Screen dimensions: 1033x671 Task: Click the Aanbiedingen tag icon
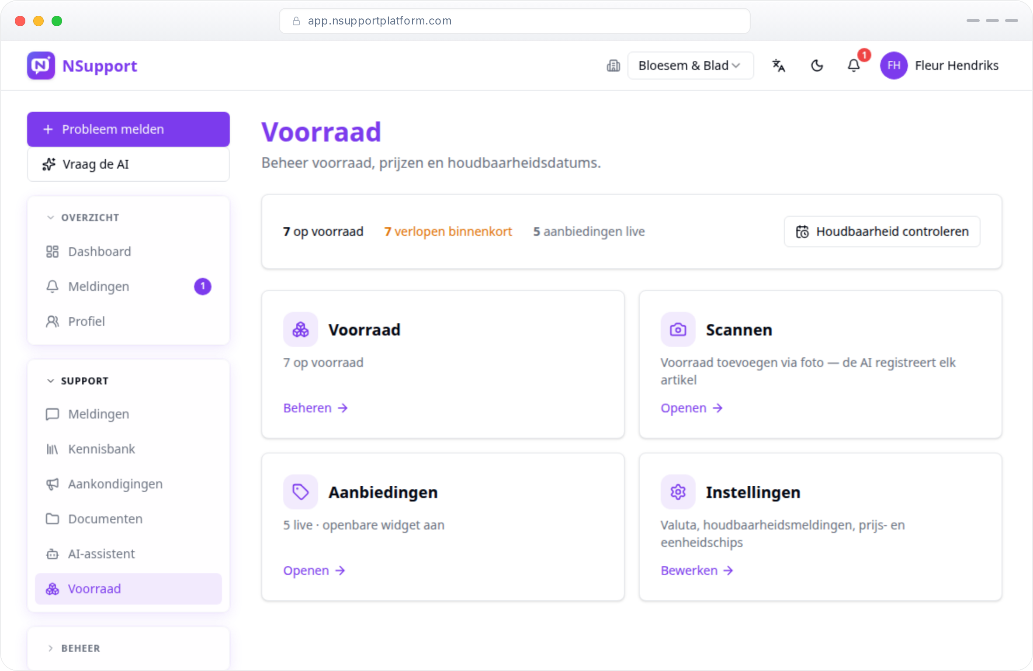[x=301, y=492]
